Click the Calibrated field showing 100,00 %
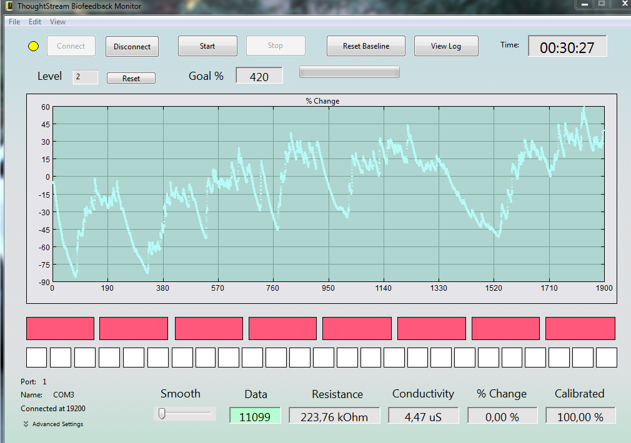Image resolution: width=631 pixels, height=443 pixels. click(x=580, y=416)
